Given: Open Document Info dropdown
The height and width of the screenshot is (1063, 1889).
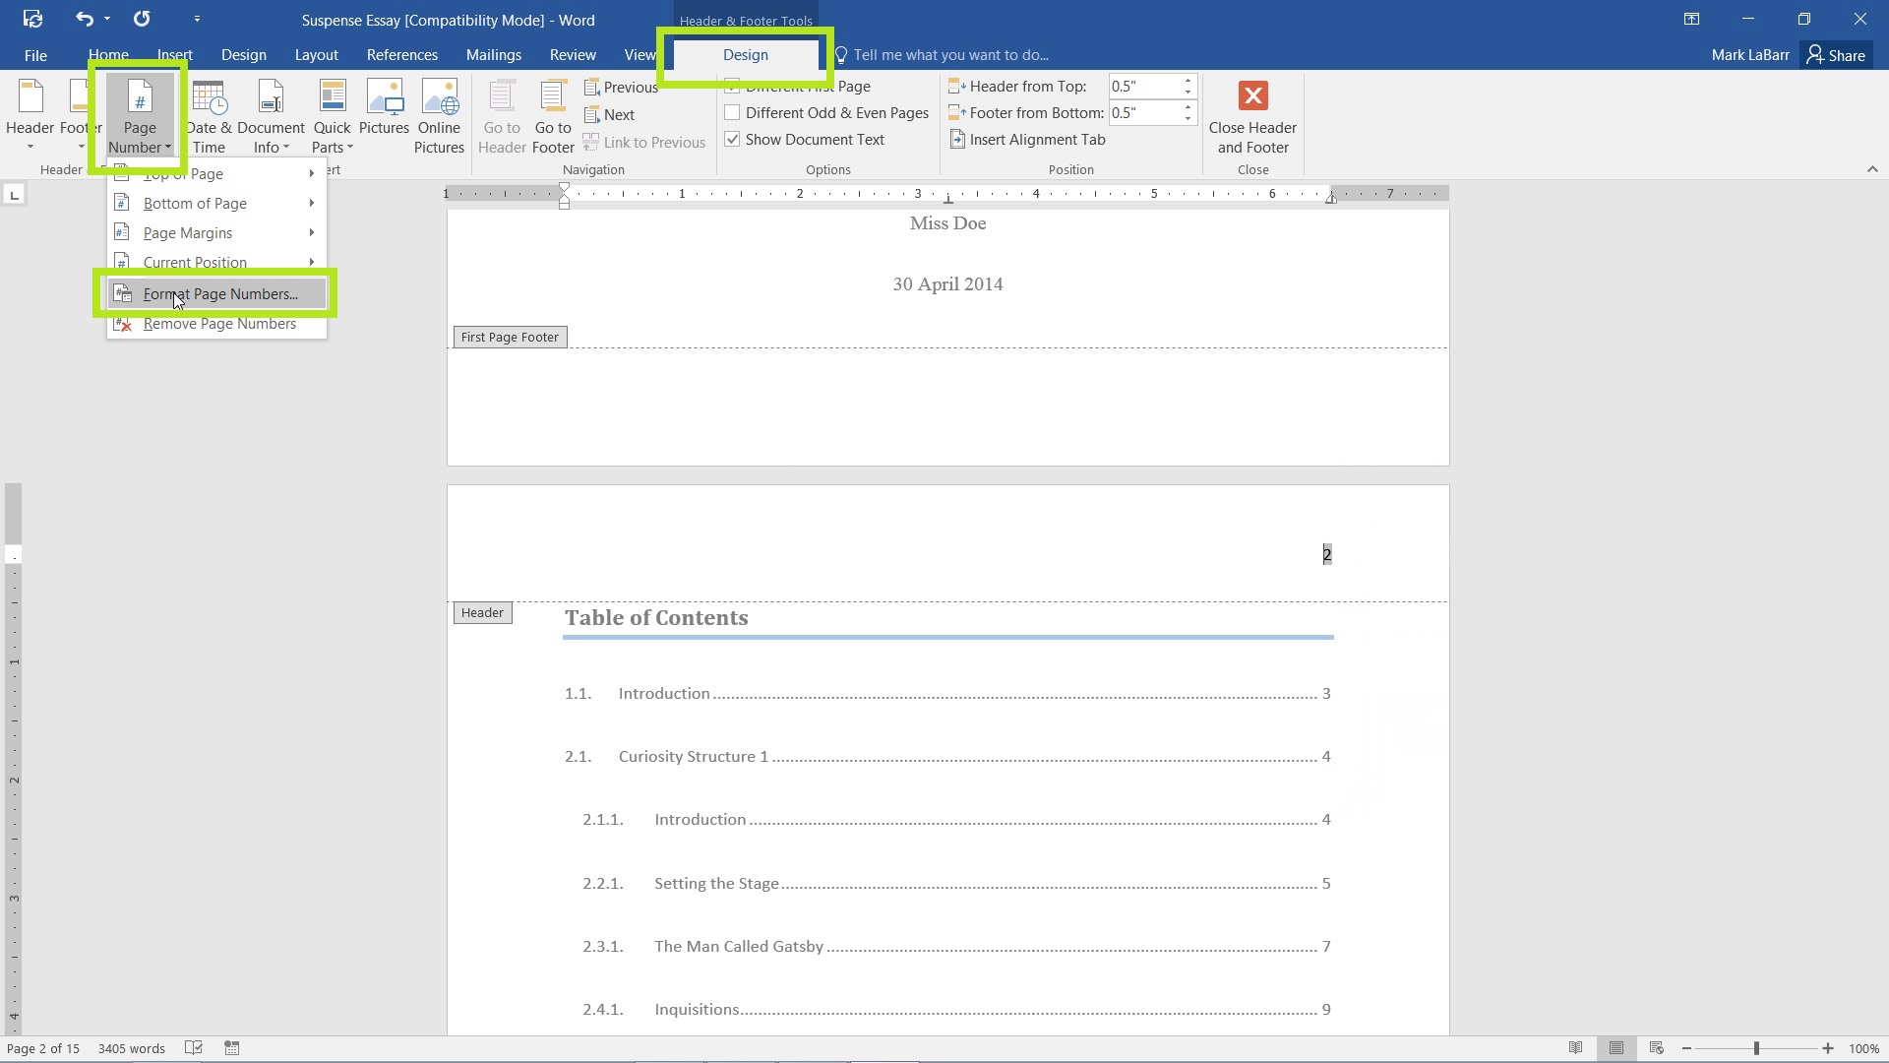Looking at the screenshot, I should [x=271, y=116].
